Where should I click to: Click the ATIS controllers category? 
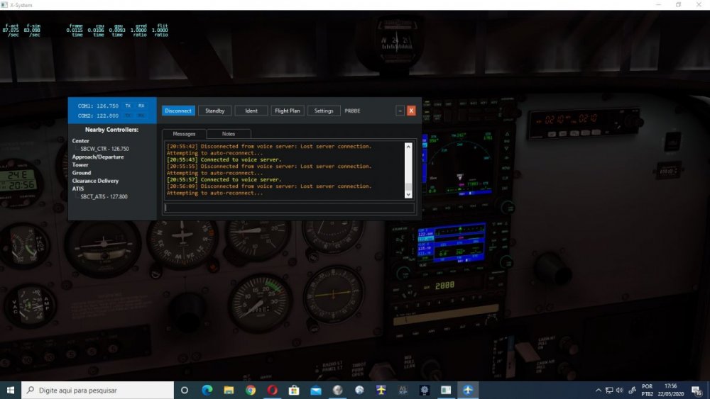tap(78, 189)
